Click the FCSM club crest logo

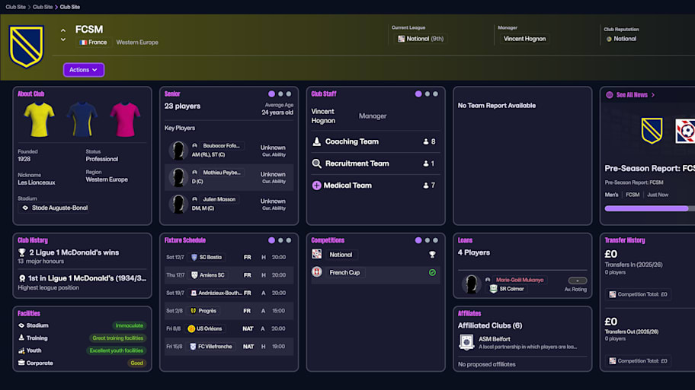click(27, 46)
